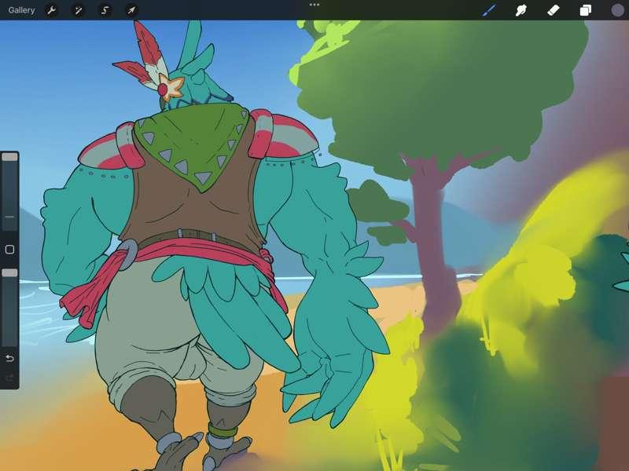Activate the Selection tool
Screen dimensions: 629x471
pyautogui.click(x=105, y=10)
